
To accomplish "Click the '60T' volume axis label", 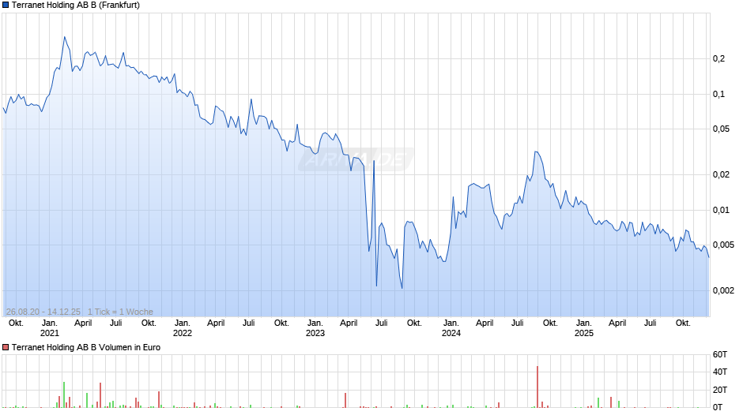I will pyautogui.click(x=720, y=354).
